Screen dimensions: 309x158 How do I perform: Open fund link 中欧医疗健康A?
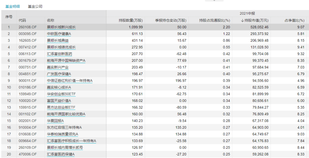[59, 34]
